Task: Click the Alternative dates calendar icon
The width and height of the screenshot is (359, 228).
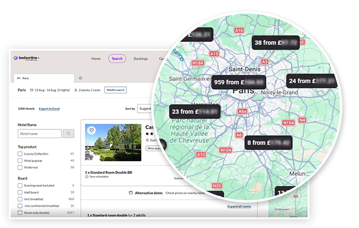Action: [x=130, y=193]
